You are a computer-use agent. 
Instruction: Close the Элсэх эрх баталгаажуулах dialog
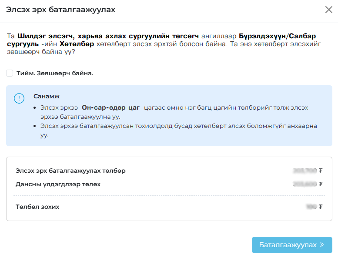[x=329, y=10]
